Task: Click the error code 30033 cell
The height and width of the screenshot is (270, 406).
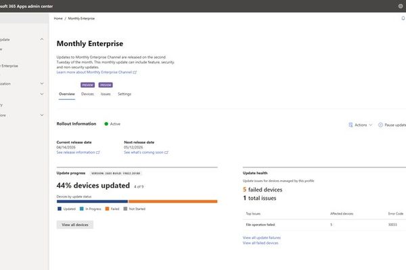Action: [392, 225]
